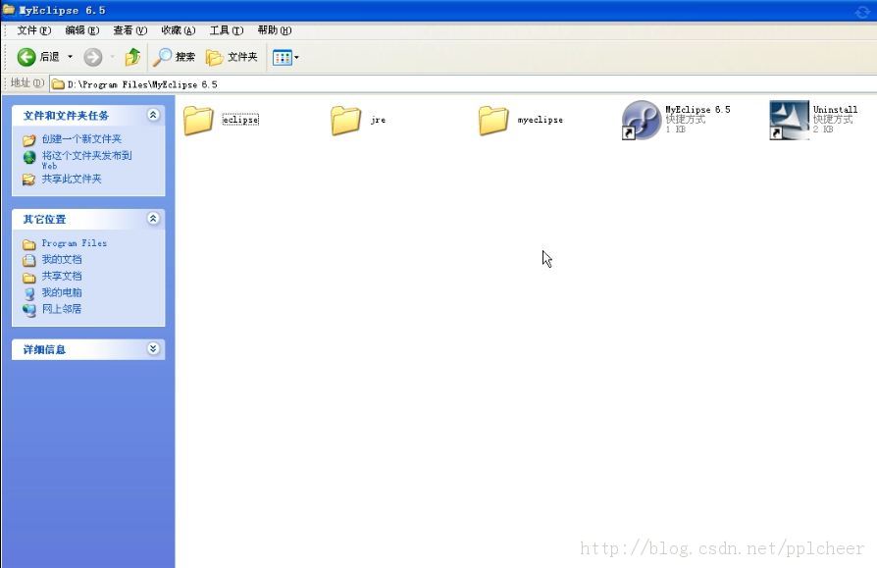The image size is (877, 568).
Task: Open the 收藏(A) menu
Action: coord(178,30)
